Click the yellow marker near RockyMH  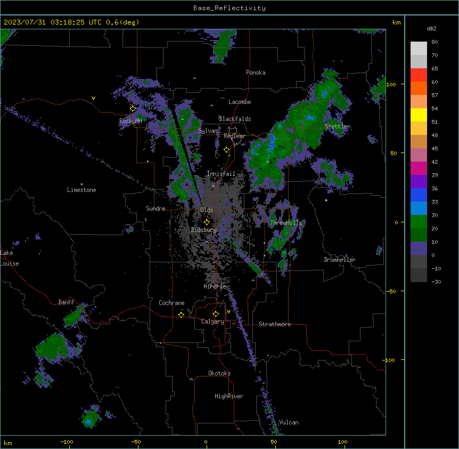click(x=133, y=109)
